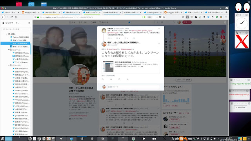Click the analog clock desktop widget
Screen dimensions: 251x141
tap(242, 23)
